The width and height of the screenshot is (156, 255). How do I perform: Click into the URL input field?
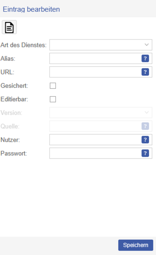coord(95,72)
